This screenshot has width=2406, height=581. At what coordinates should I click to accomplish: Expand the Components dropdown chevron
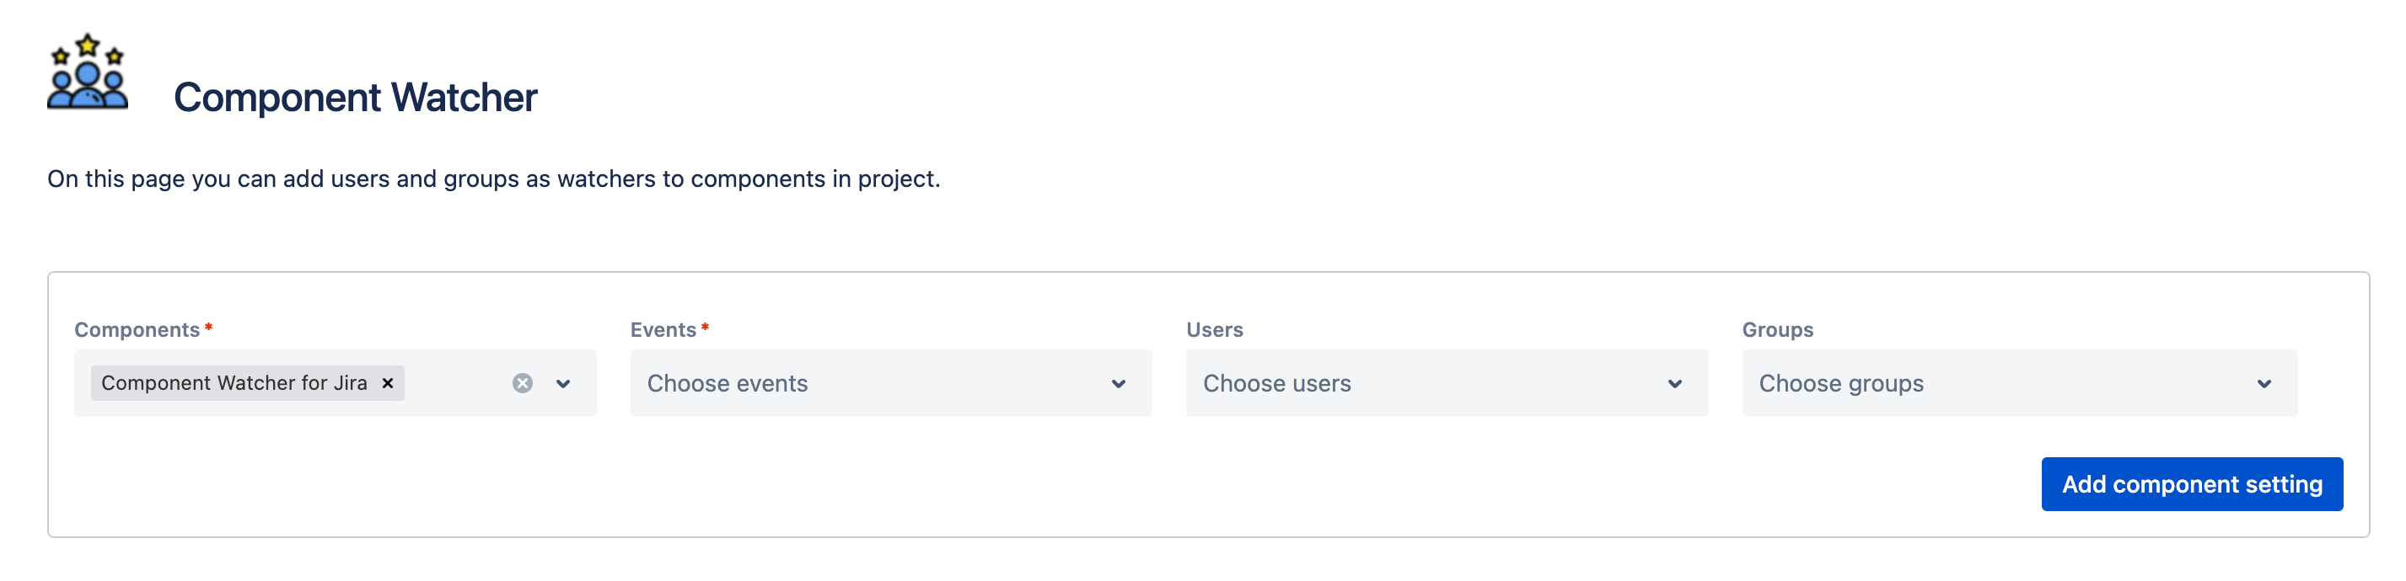coord(563,383)
